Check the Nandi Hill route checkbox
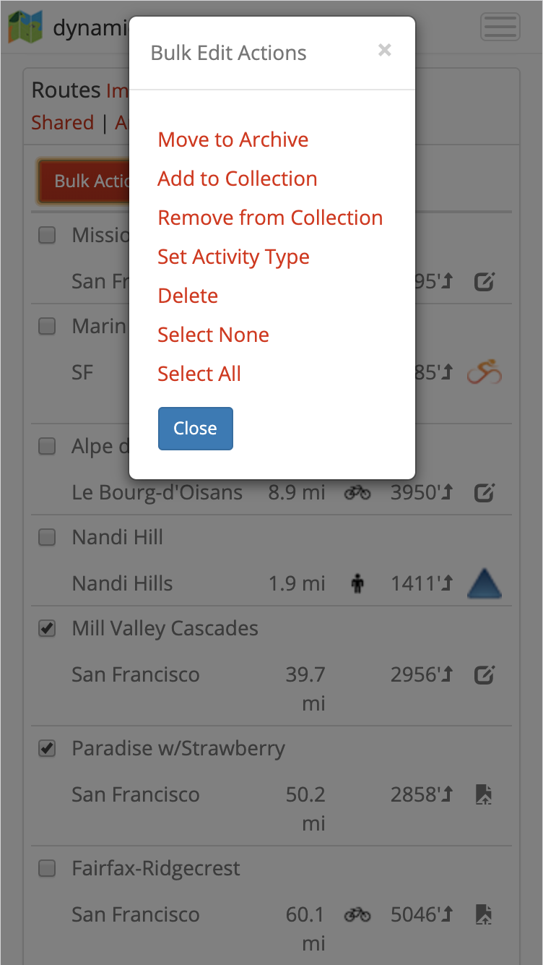543x965 pixels. click(47, 537)
